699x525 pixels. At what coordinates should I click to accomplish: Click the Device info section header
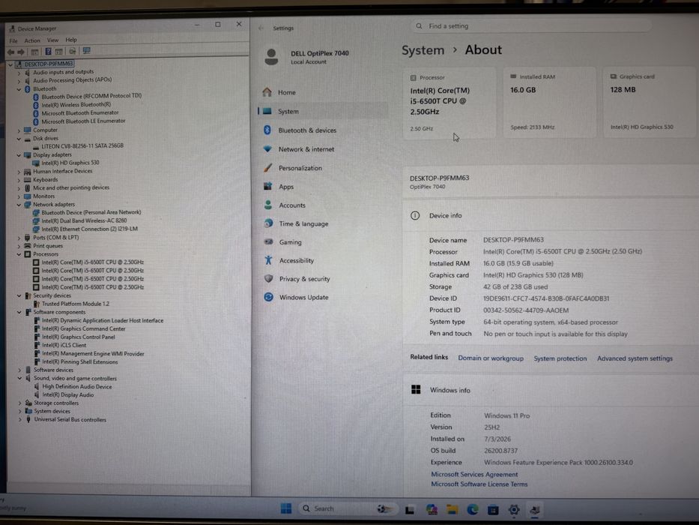(x=551, y=216)
